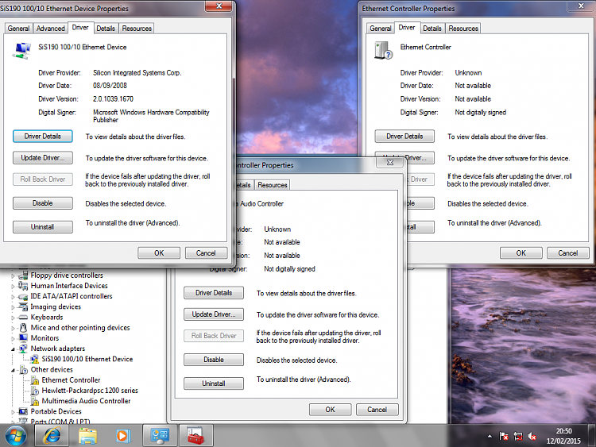596x447 pixels.
Task: Expand the Floppy drive controllers node
Action: (13, 276)
